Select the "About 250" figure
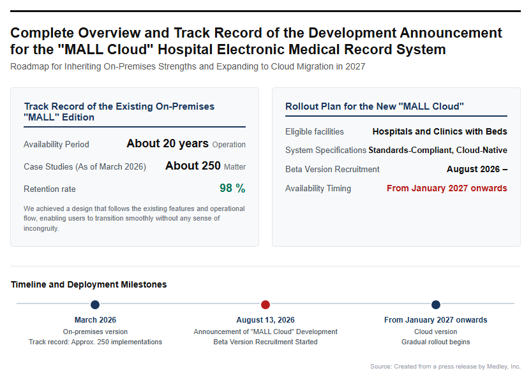The height and width of the screenshot is (380, 531). (193, 166)
